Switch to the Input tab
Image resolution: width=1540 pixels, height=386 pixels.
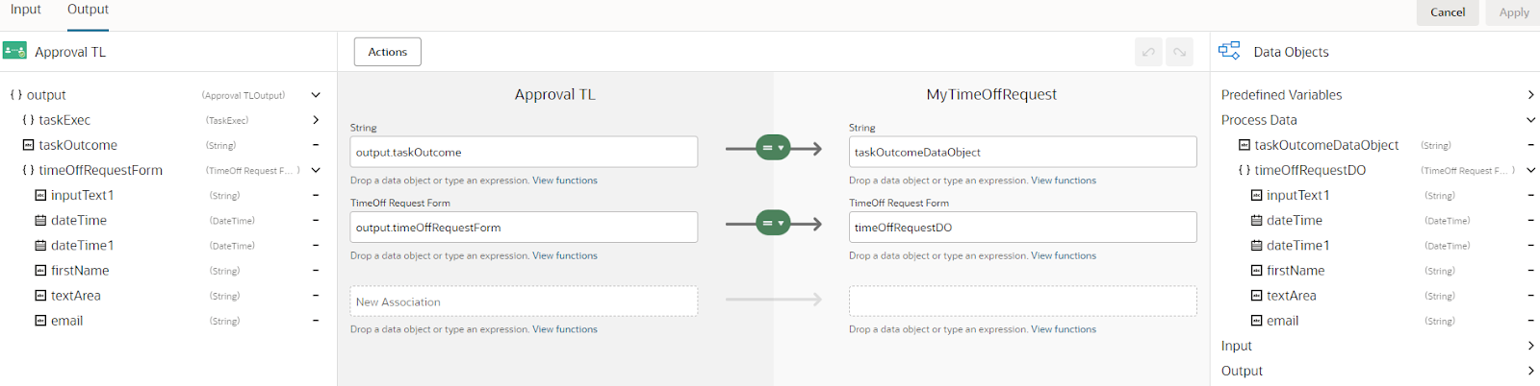point(26,10)
